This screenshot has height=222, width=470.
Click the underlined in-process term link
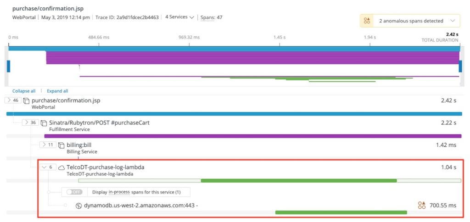click(119, 192)
